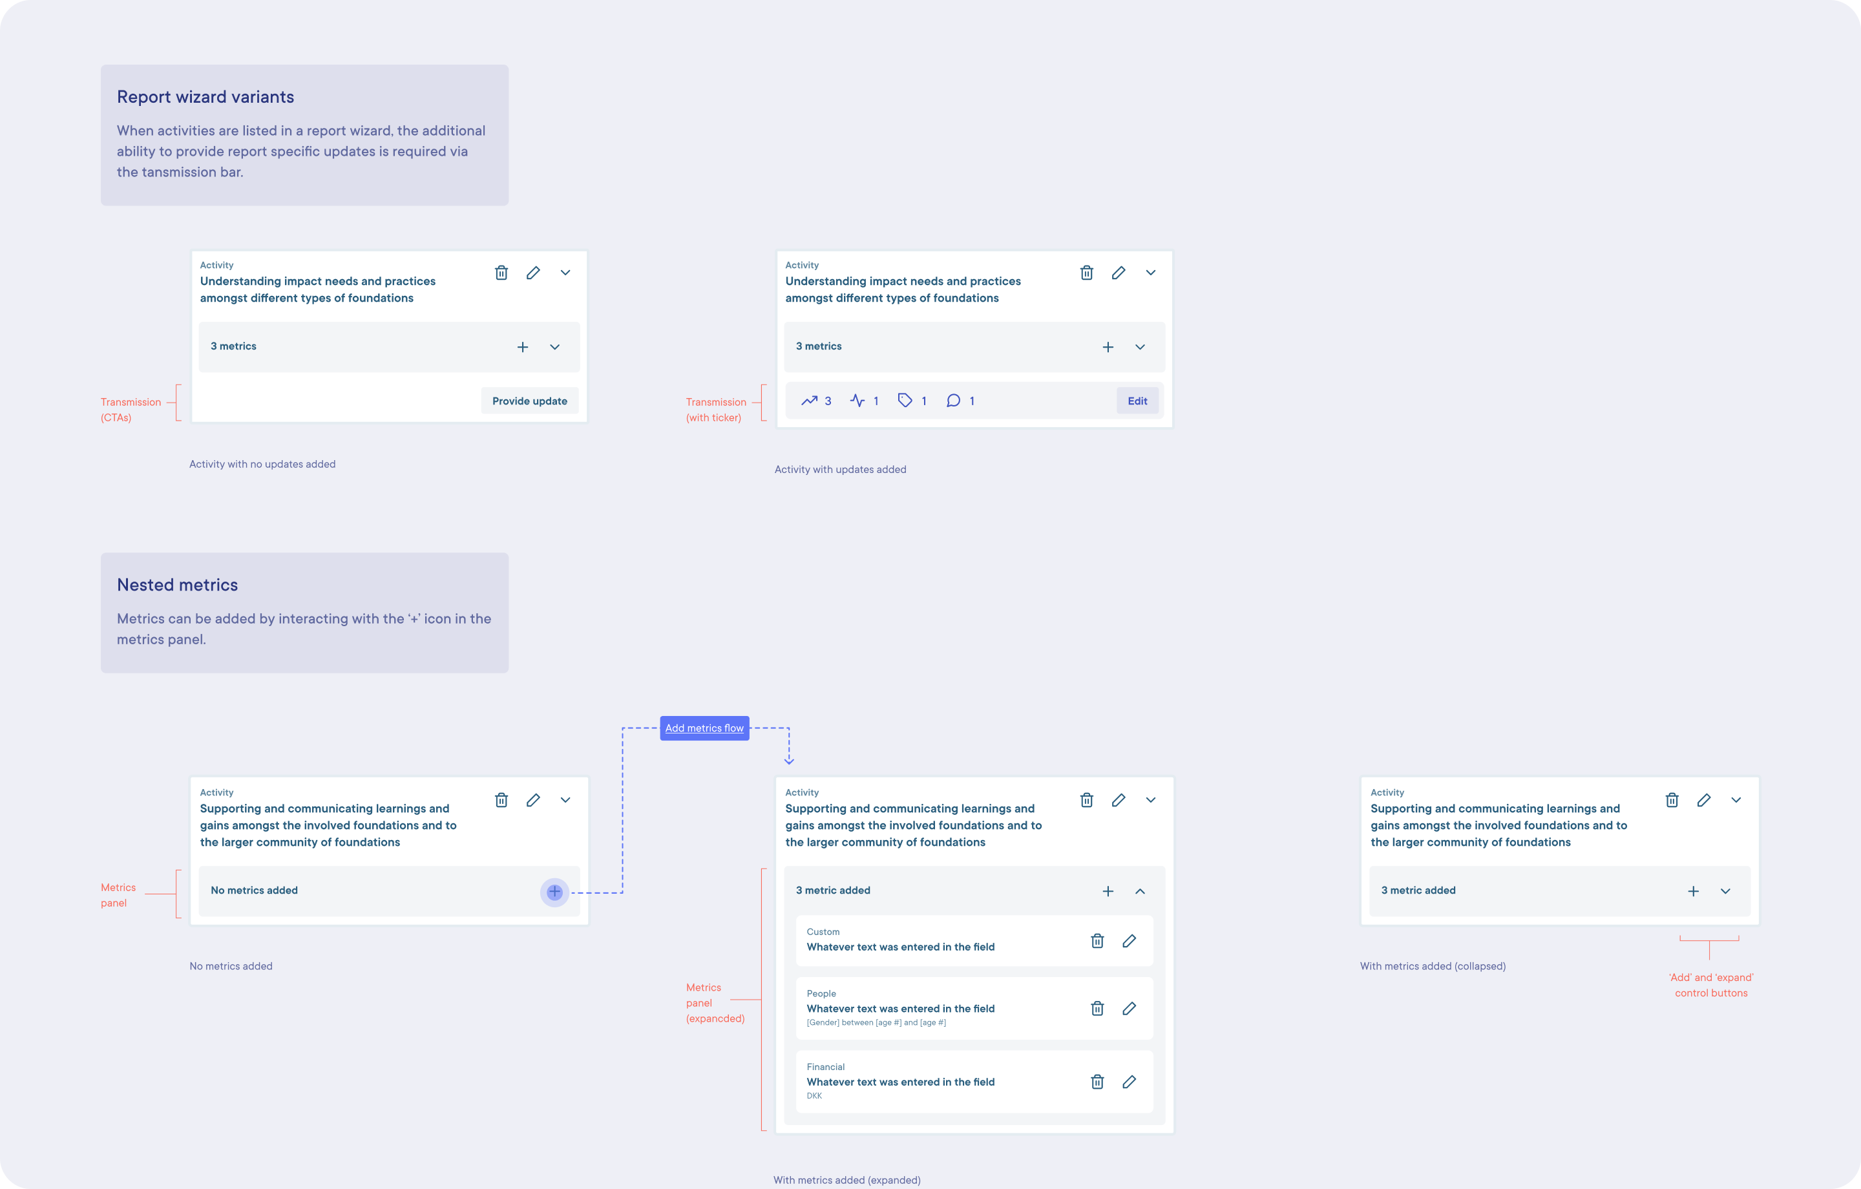Expand header chevron in 'No metrics added' card
The height and width of the screenshot is (1189, 1861).
[x=565, y=800]
